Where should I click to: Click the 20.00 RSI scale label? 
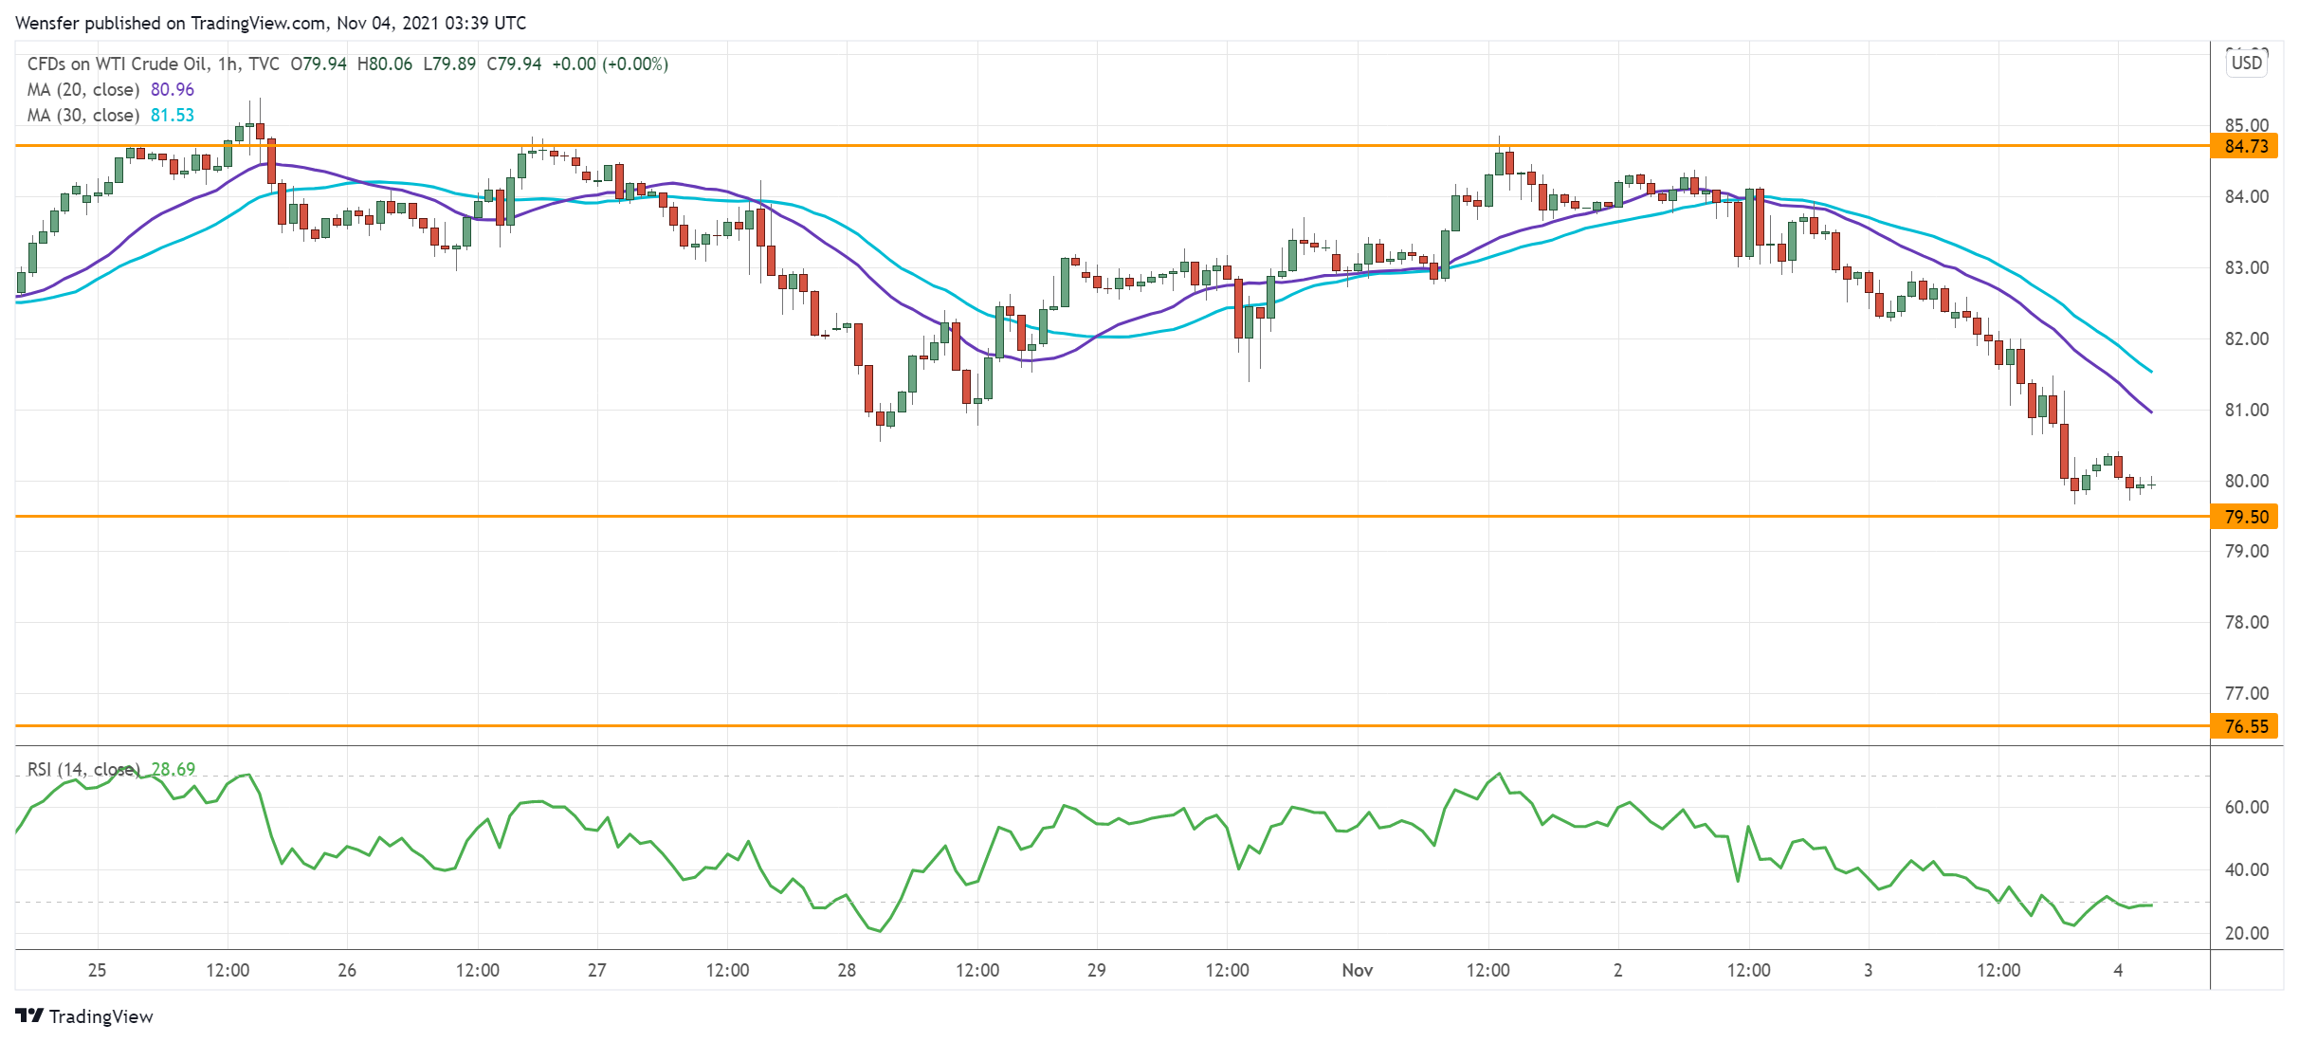[x=2246, y=933]
